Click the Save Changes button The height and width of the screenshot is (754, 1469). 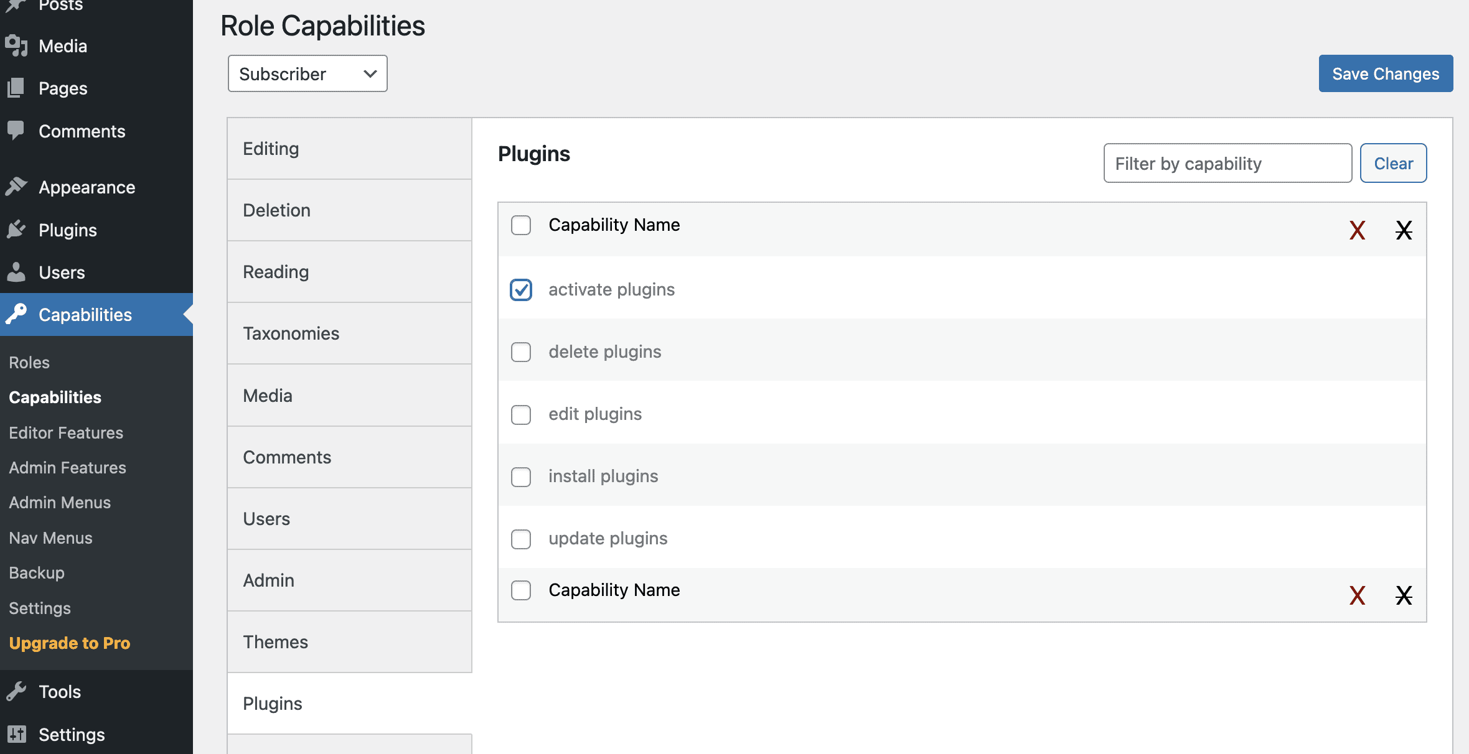(x=1386, y=74)
